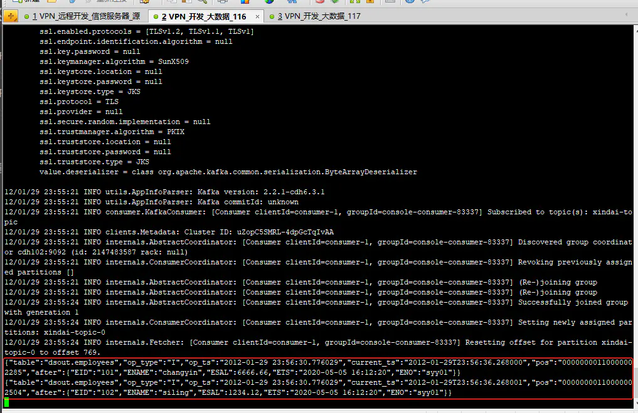Click the JSON line with current_ts ending 268001
Screen dimensions: 638x413
[x=318, y=382]
